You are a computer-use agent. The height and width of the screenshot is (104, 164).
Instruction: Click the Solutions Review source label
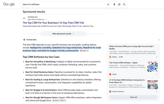point(118,91)
